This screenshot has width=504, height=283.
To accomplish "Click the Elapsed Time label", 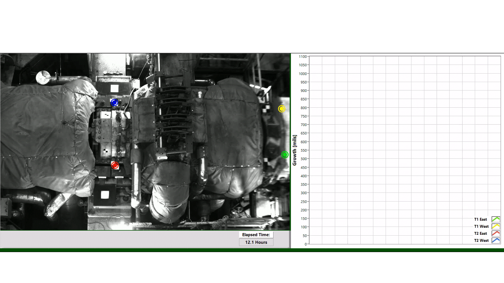I will point(256,235).
